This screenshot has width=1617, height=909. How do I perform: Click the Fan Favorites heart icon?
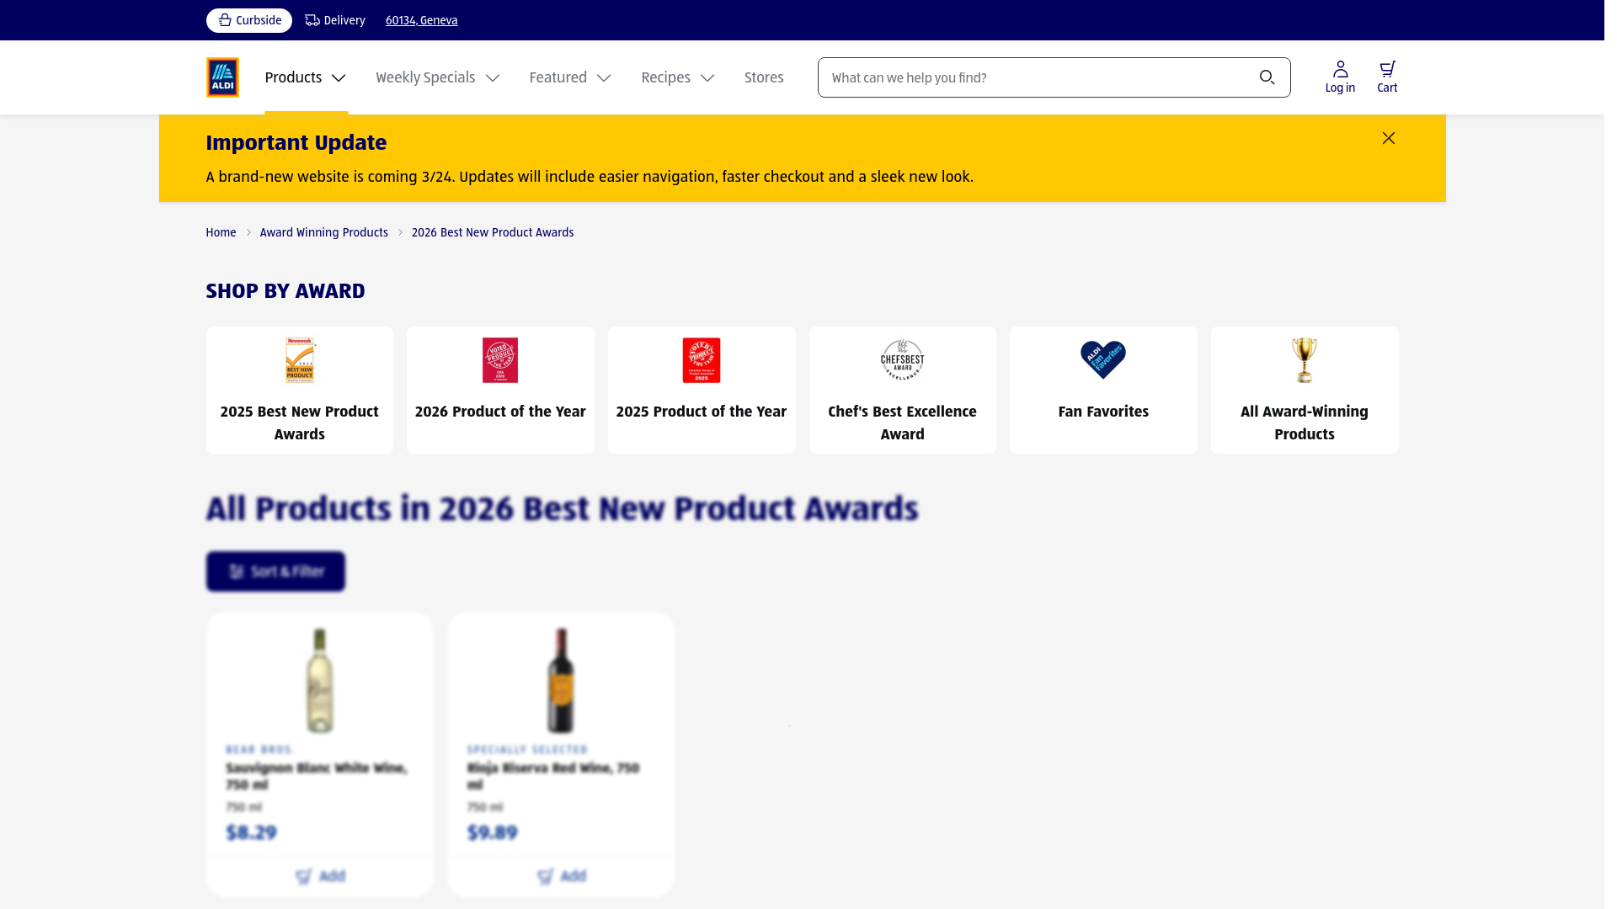[1103, 360]
